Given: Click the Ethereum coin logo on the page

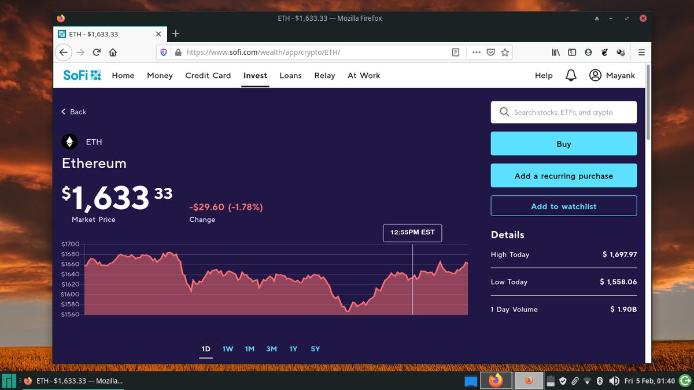Looking at the screenshot, I should 69,142.
